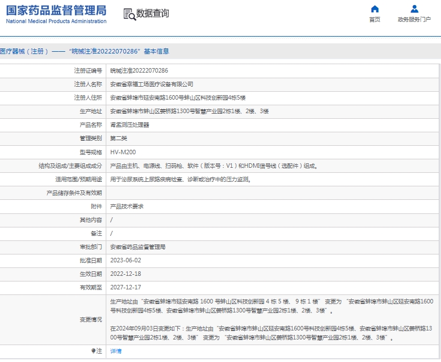Viewport: 441px width, 362px height.
Task: Click the 审批部门 row label
Action: pyautogui.click(x=91, y=247)
